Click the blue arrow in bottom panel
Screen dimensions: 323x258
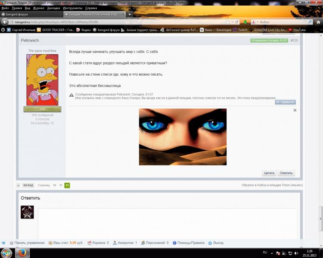3,243
